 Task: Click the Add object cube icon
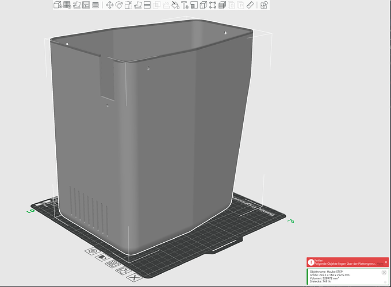57,5
